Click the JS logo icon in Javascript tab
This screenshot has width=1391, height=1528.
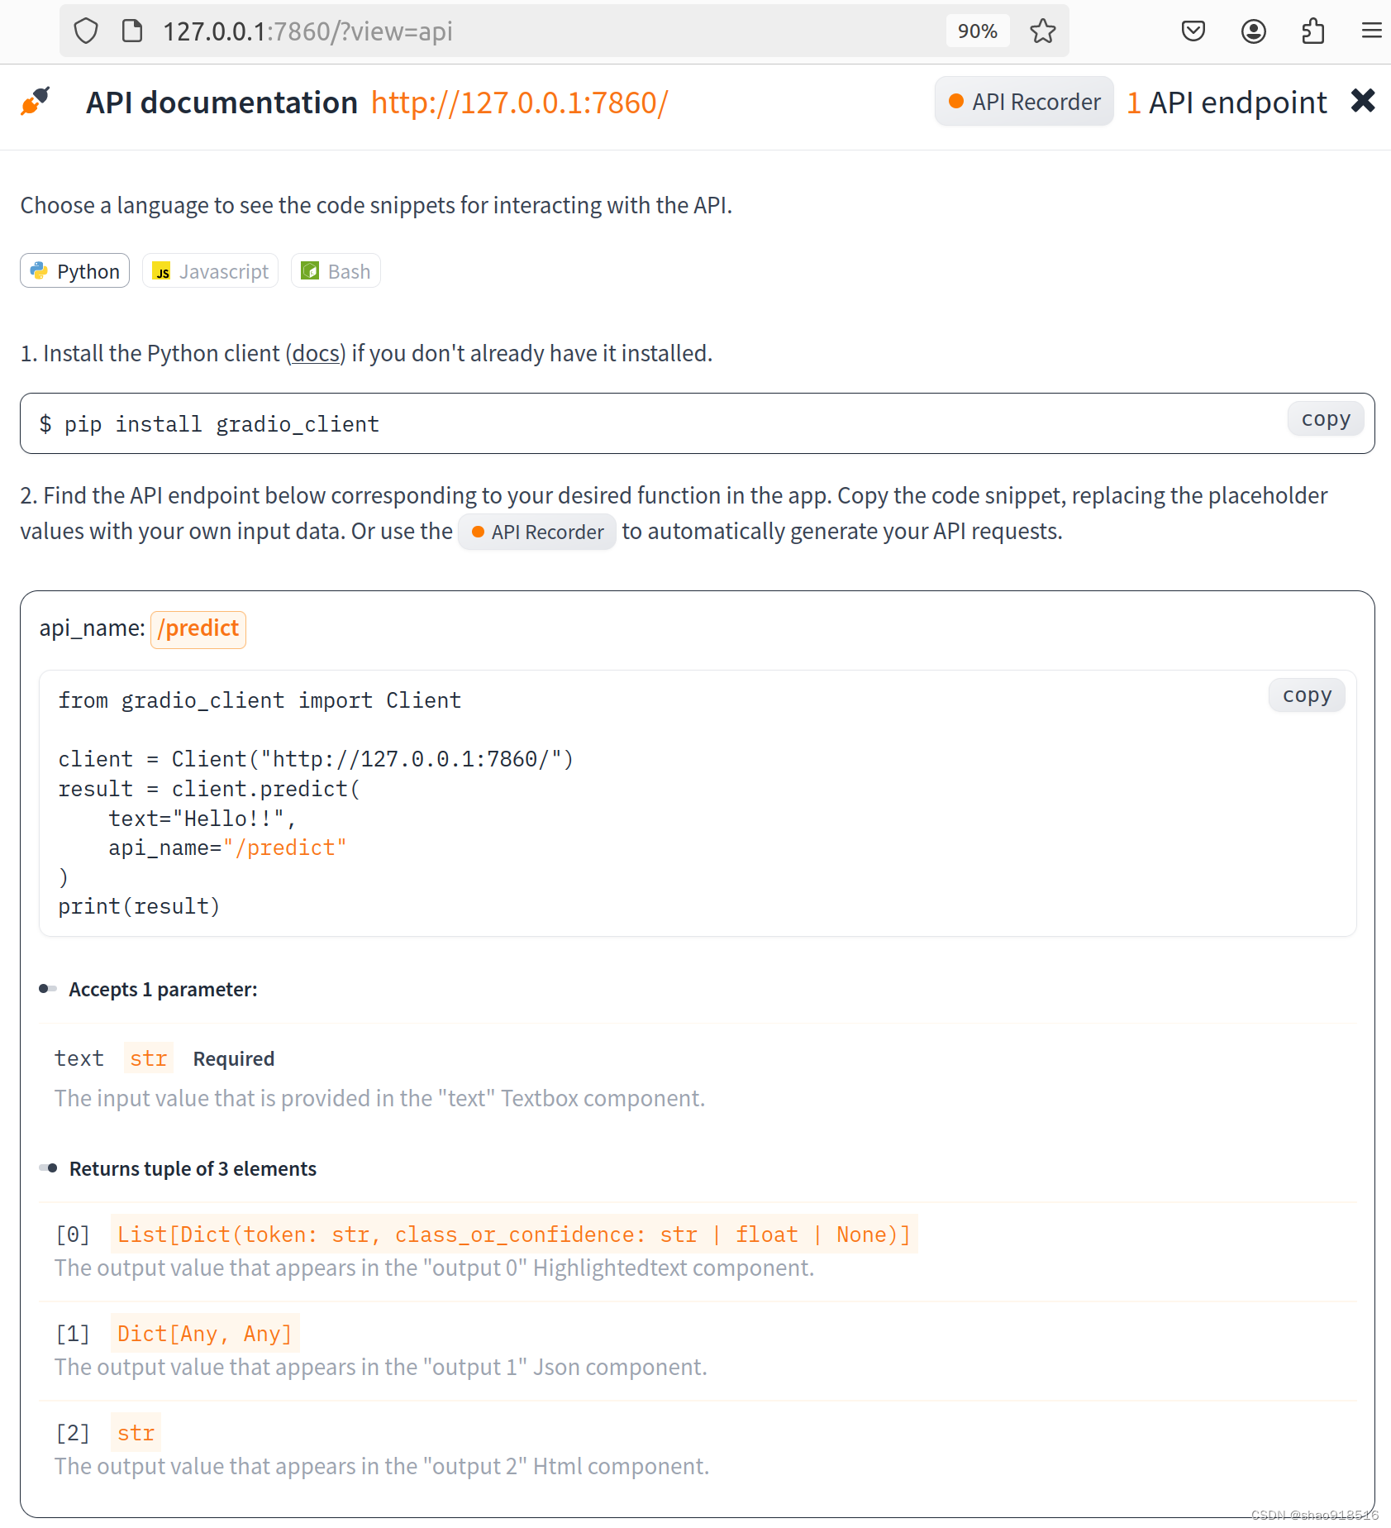[x=161, y=271]
